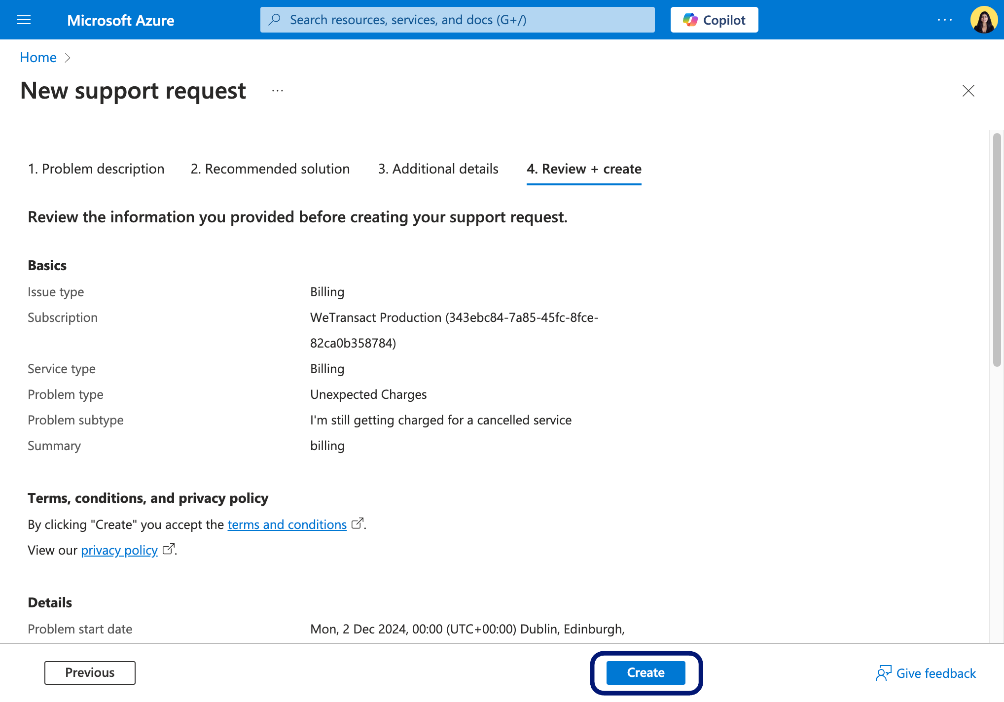The width and height of the screenshot is (1004, 702).
Task: Click the 'Mon, 2 Dec 2024' start date
Action: click(467, 629)
